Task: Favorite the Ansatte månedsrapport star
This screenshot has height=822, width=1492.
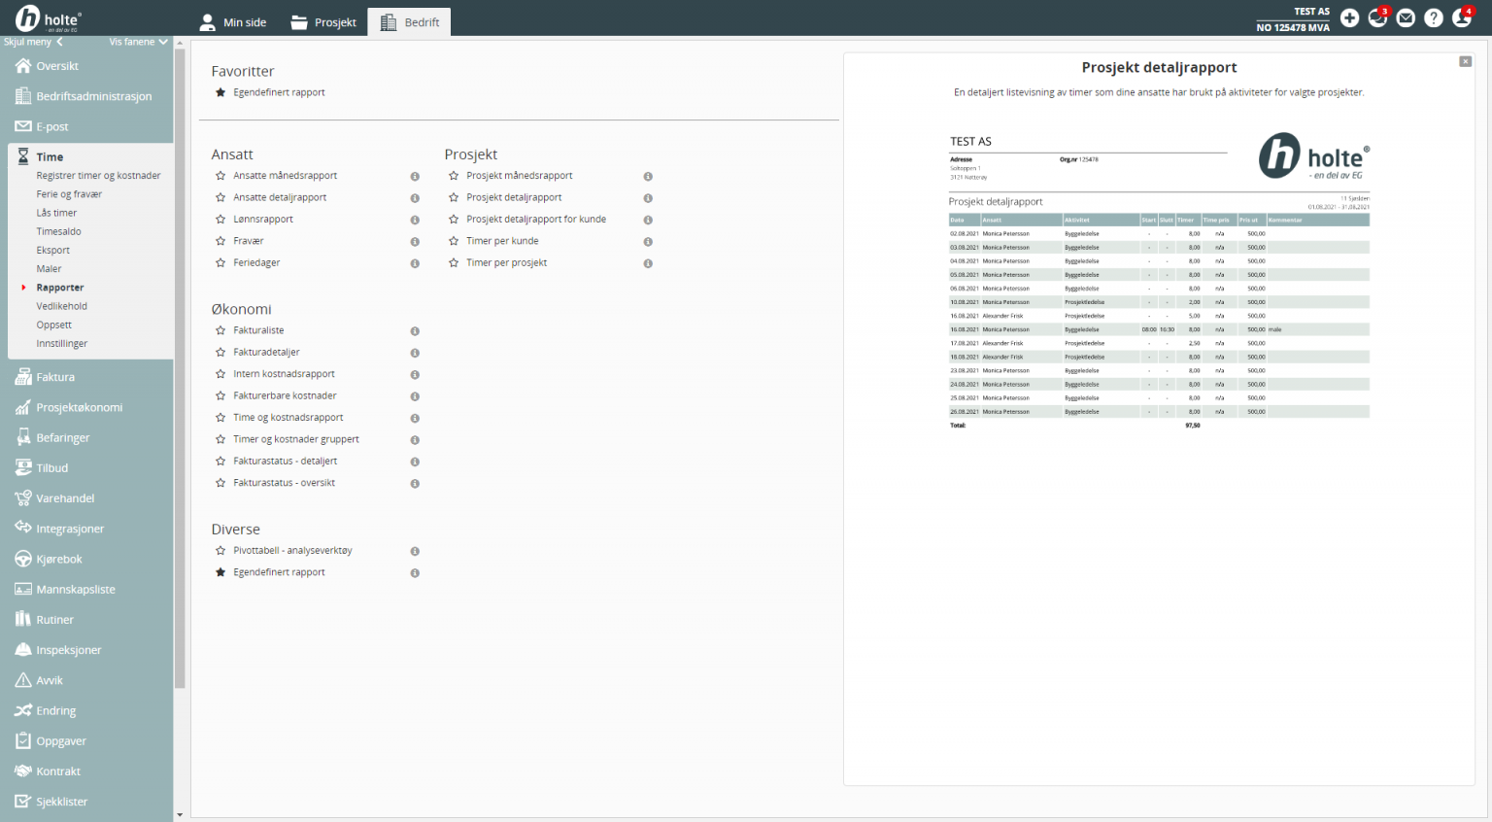Action: 220,176
